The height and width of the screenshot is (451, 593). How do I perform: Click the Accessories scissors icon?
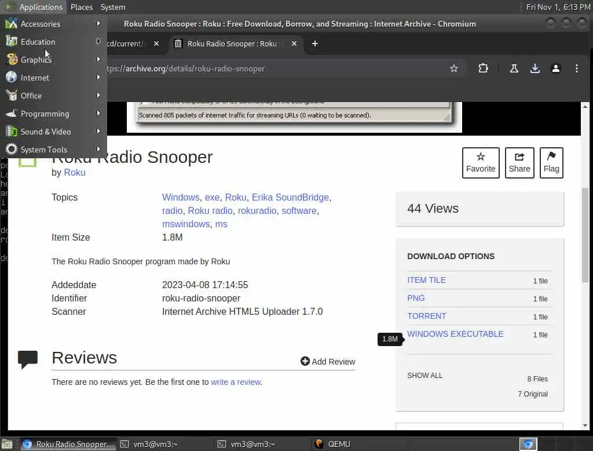12,24
